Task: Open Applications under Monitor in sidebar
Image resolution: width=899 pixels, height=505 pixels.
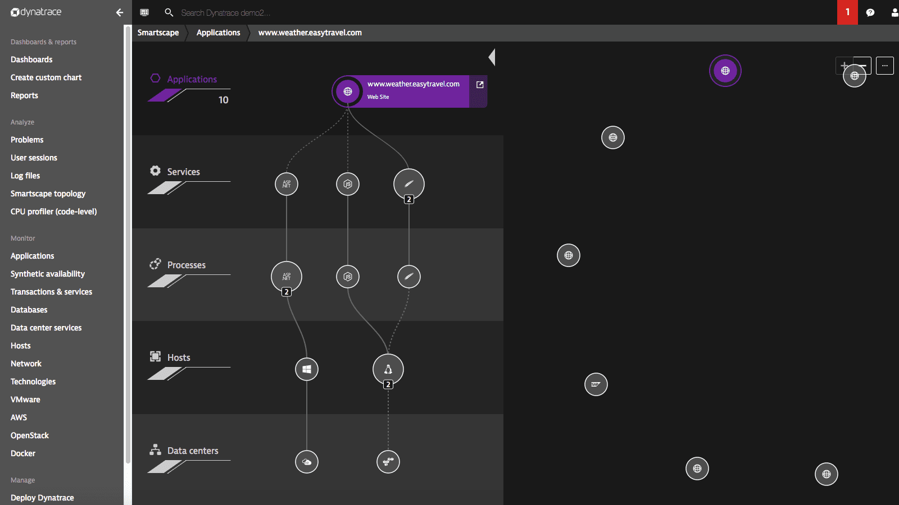Action: pos(32,256)
